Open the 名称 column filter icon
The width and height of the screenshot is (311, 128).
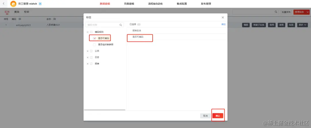(54, 19)
